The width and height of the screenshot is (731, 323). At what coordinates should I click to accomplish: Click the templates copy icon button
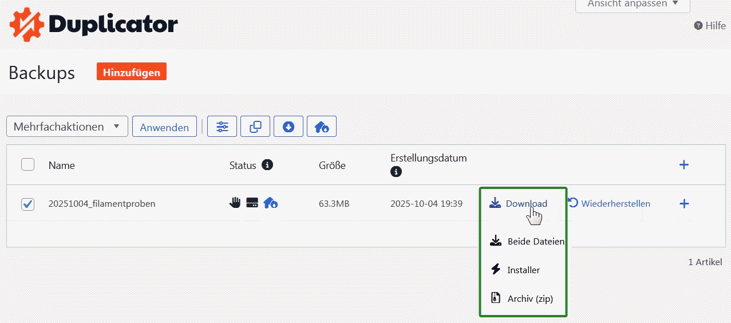(x=255, y=127)
